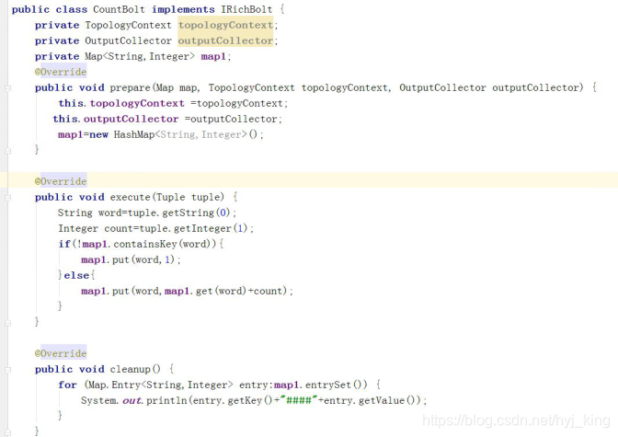Click the class keyword on the first line
Image resolution: width=618 pixels, height=437 pixels.
pyautogui.click(x=72, y=9)
